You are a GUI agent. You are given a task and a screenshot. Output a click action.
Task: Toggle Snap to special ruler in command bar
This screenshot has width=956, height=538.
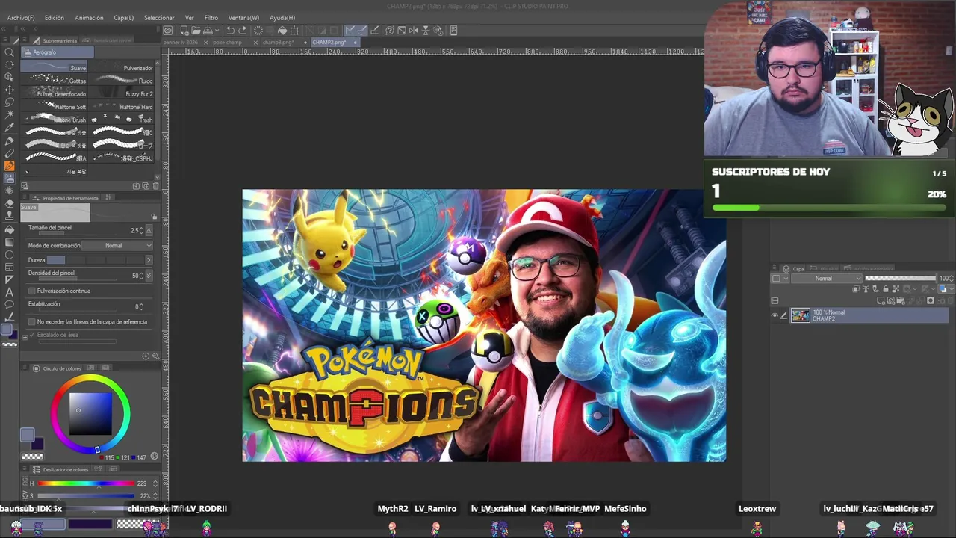click(x=361, y=31)
